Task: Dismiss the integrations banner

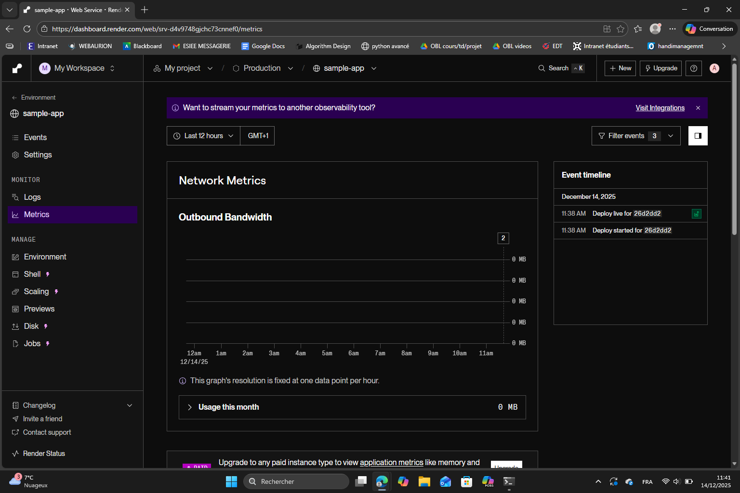Action: [x=698, y=108]
